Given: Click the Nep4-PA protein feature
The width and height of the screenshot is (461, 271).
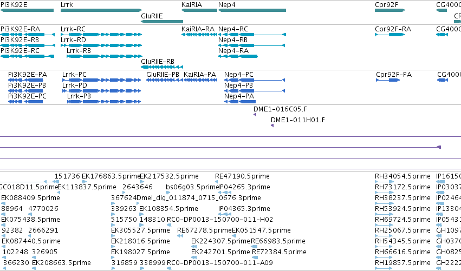Looking at the screenshot, I should 240,102.
